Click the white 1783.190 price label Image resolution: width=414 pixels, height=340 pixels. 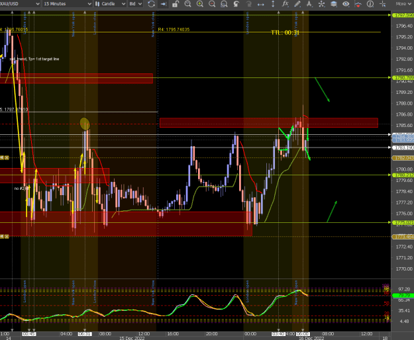coord(403,148)
